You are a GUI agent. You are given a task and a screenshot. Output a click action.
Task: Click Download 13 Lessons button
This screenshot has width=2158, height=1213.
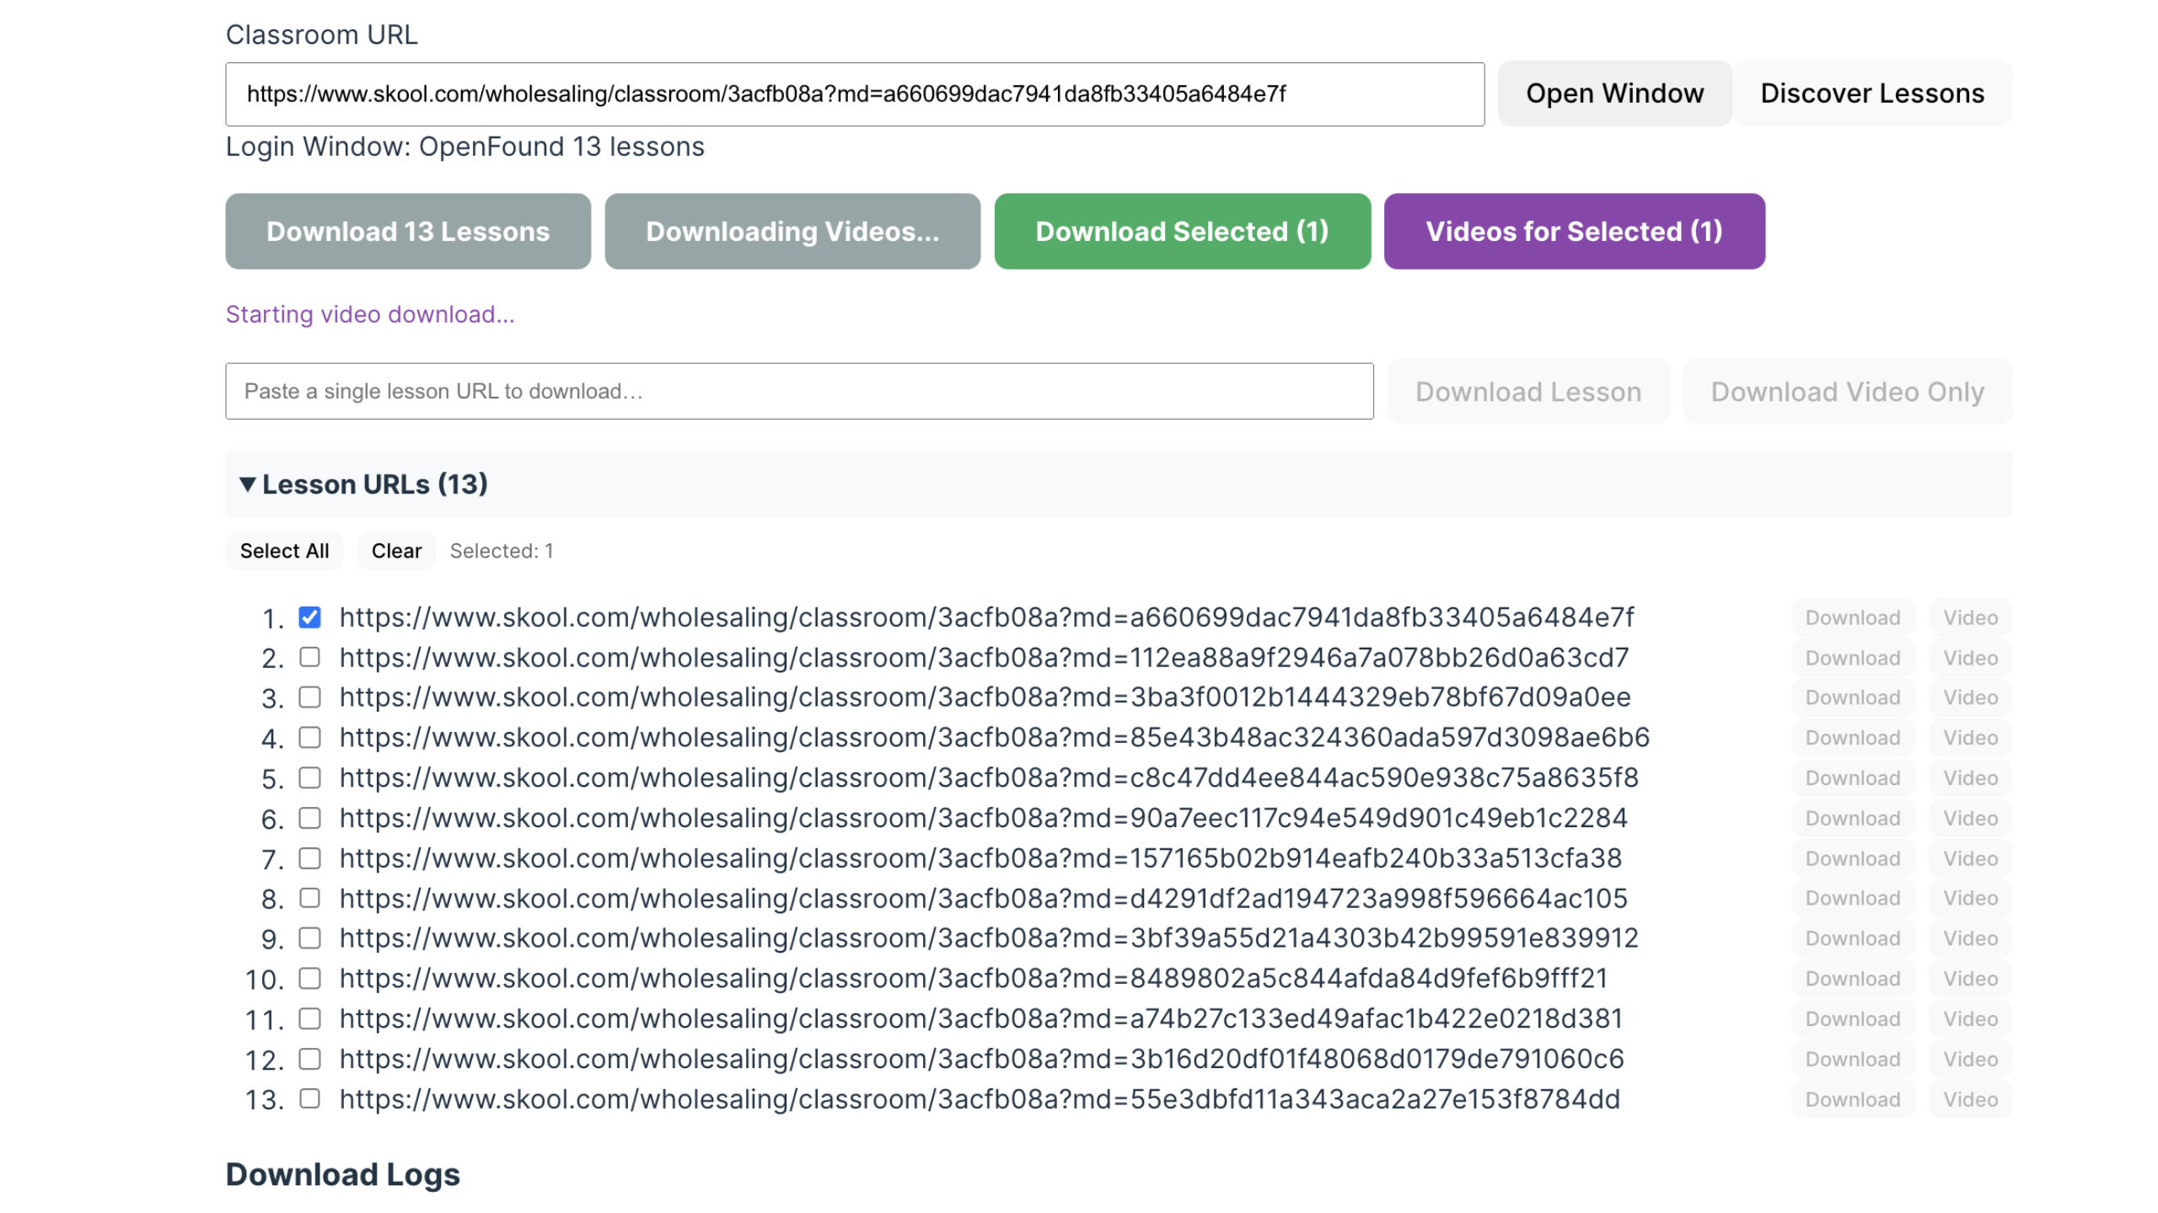coord(408,232)
